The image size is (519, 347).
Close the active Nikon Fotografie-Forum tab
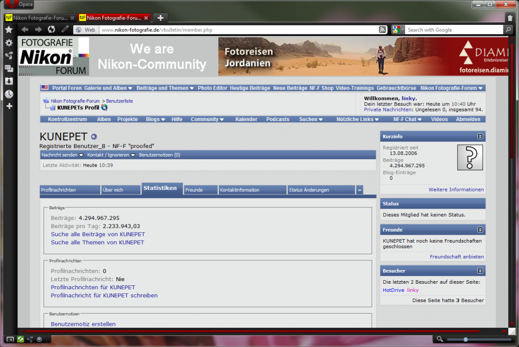[146, 18]
